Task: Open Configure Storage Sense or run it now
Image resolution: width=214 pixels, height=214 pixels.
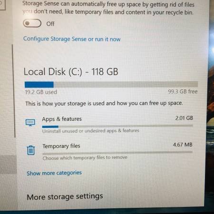Action: pyautogui.click(x=72, y=39)
